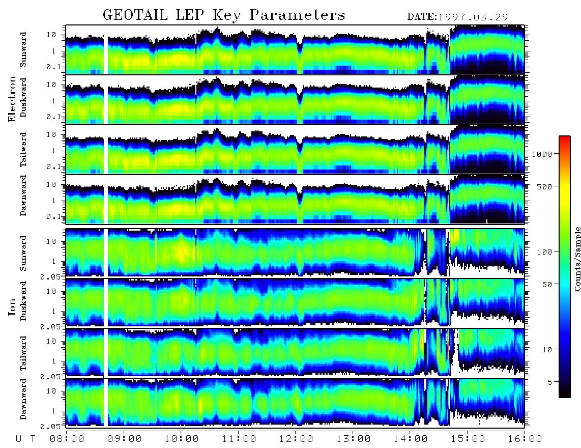Viewport: 581px width, 448px height.
Task: Click the Ion Tailward spectrogram panel
Action: [x=295, y=352]
